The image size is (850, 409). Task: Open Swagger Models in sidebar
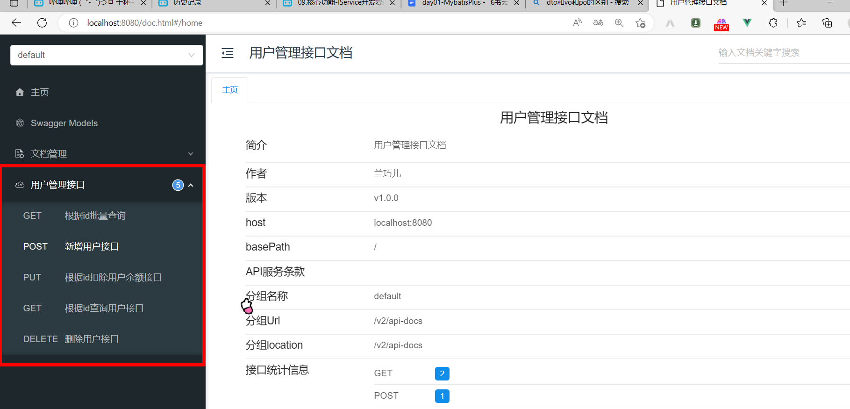pyautogui.click(x=64, y=123)
